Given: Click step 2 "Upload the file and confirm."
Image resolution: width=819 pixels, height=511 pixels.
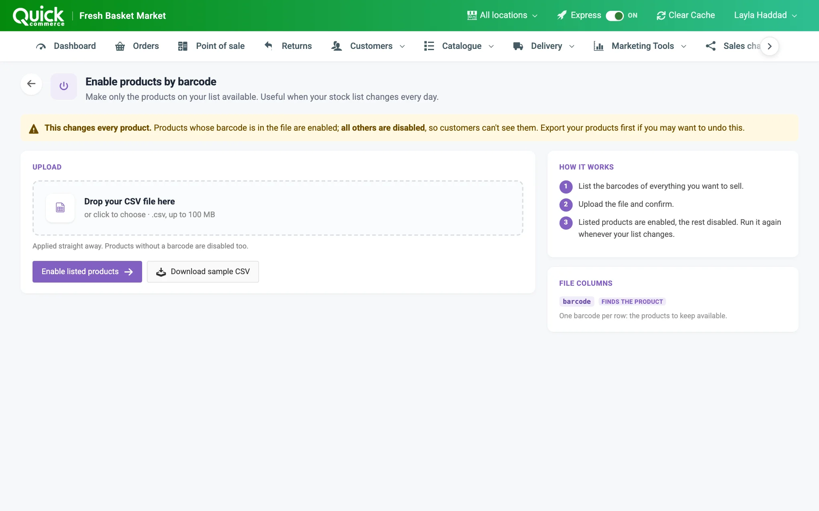Looking at the screenshot, I should click(626, 204).
